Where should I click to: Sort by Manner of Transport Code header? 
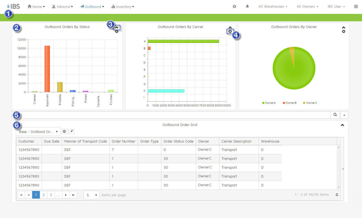[x=86, y=141]
